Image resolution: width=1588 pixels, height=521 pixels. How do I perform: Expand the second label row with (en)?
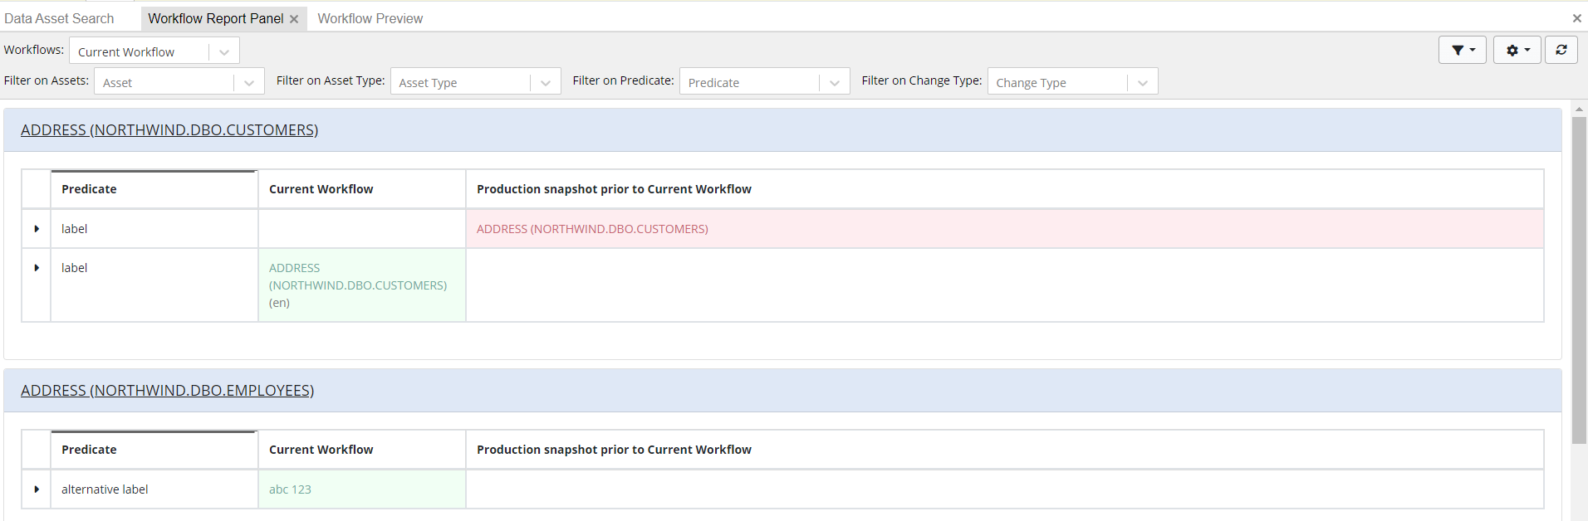pyautogui.click(x=37, y=268)
